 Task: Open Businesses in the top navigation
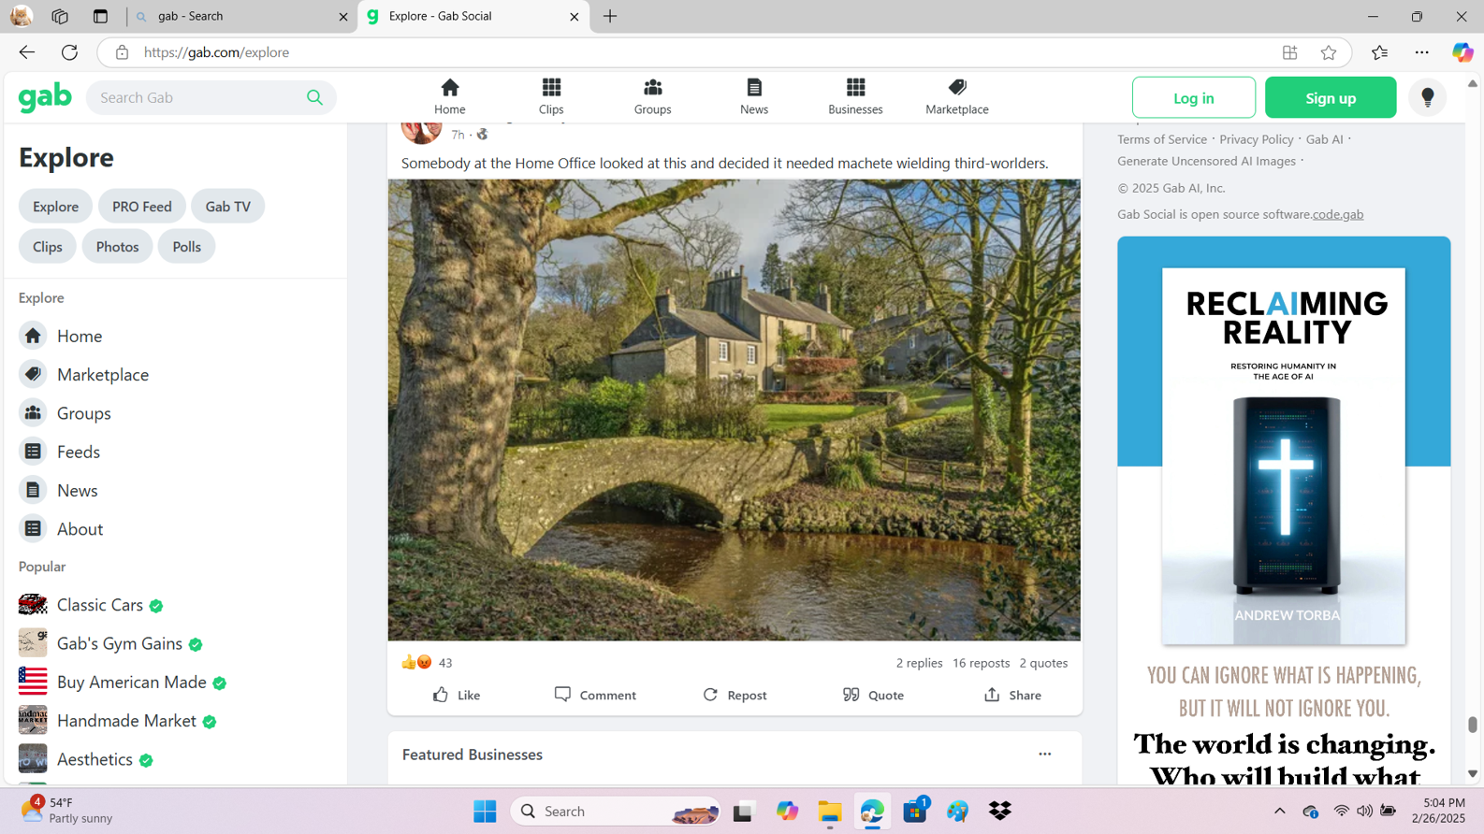pyautogui.click(x=855, y=97)
